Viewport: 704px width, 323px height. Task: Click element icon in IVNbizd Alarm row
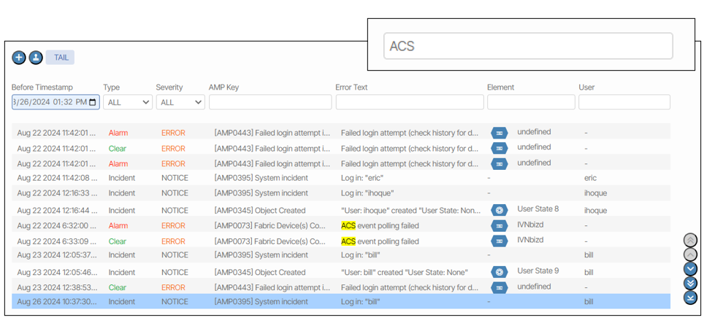(500, 226)
